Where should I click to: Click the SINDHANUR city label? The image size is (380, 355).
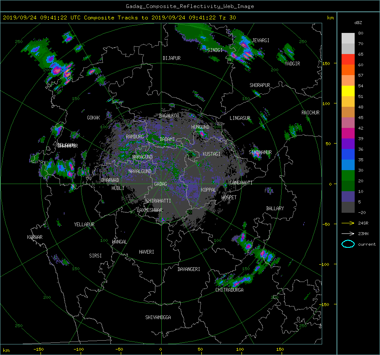260,152
